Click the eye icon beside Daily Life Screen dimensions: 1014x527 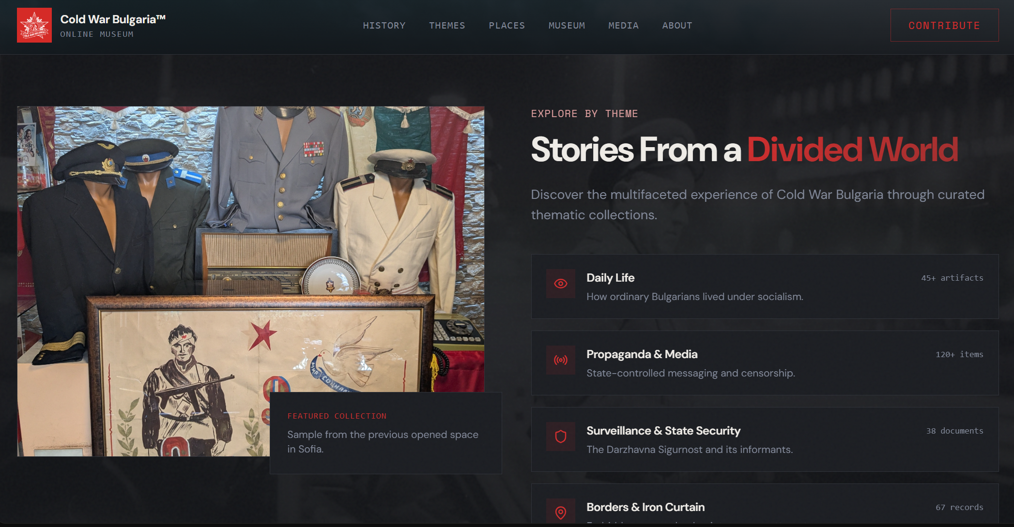pos(560,284)
